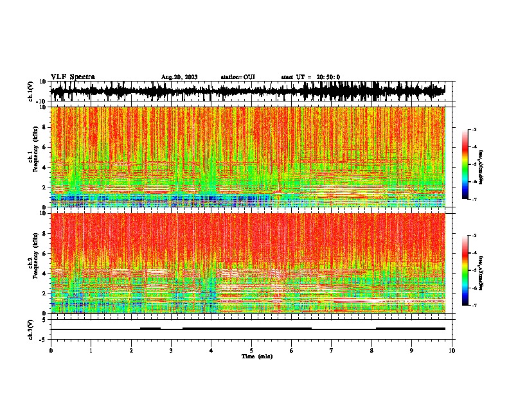Click the ch.1 color bar log(PSD) label
Screen dimensions: 509x393
(x=481, y=168)
